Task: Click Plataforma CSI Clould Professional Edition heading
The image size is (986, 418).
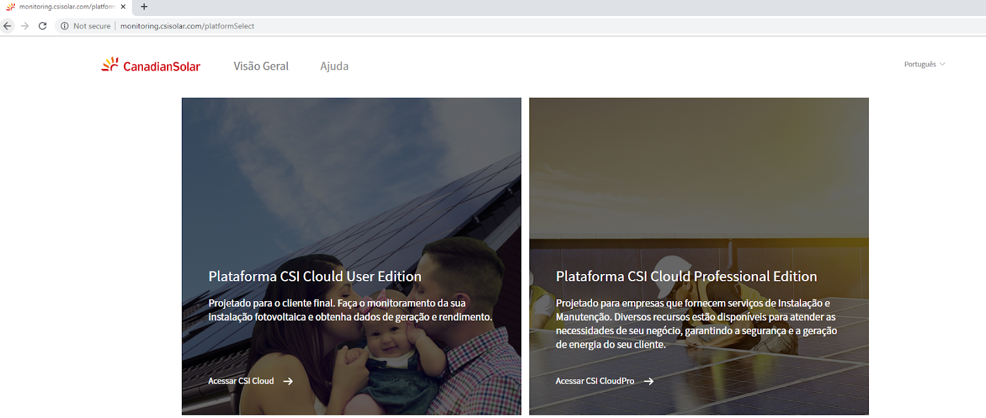Action: pos(687,276)
